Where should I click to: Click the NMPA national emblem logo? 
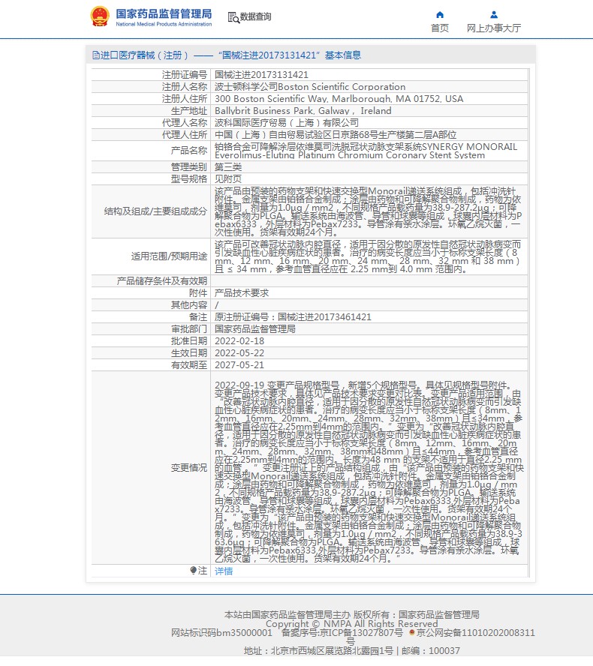[x=100, y=16]
